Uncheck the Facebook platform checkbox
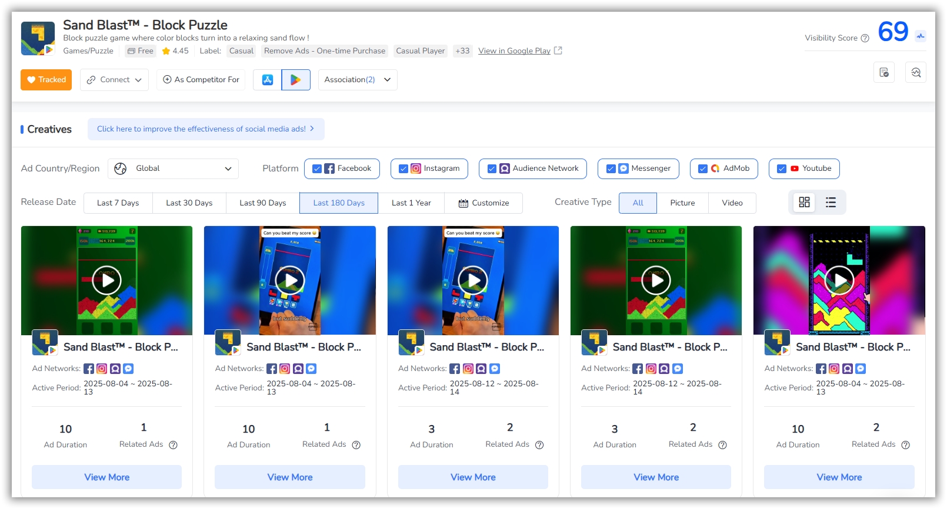947x509 pixels. click(317, 168)
